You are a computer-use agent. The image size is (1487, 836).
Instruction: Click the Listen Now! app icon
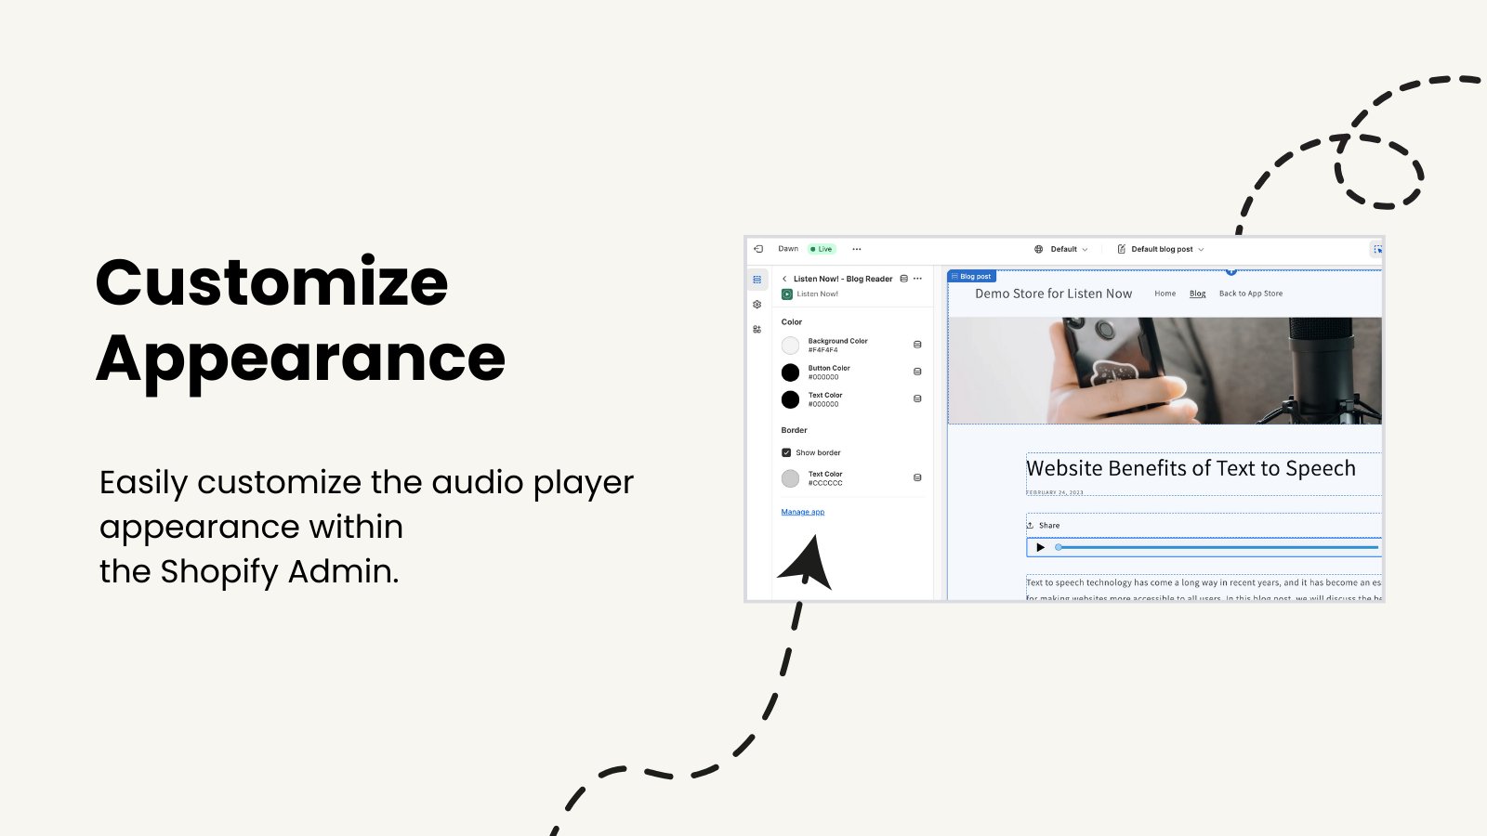[x=787, y=294]
